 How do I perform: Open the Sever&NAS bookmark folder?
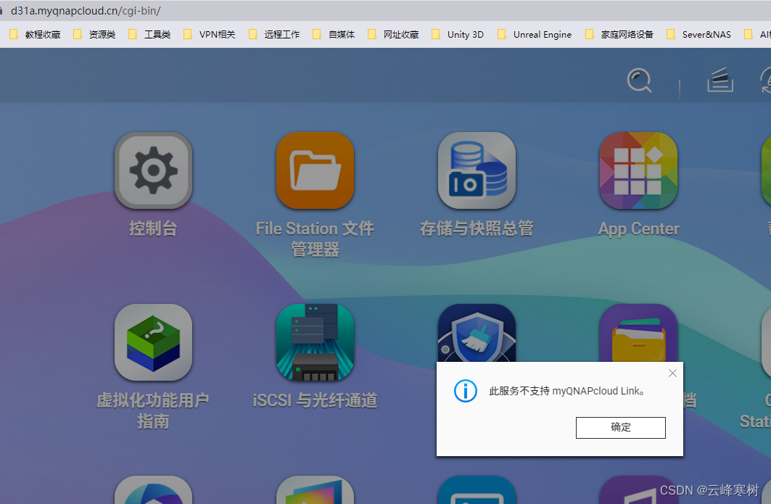pyautogui.click(x=698, y=34)
